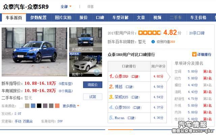Switch to the 参数配置 tab

[x=38, y=18]
